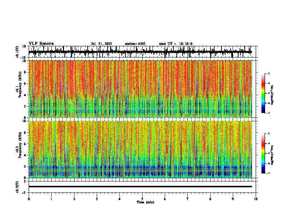The width and height of the screenshot is (288, 223).
Task: Click time axis tick label "9"
Action: [233, 199]
